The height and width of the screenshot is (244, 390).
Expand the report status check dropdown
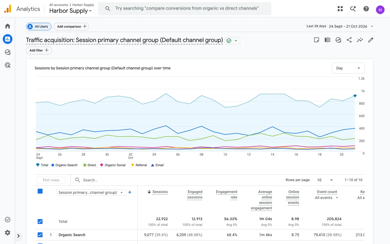click(x=233, y=41)
